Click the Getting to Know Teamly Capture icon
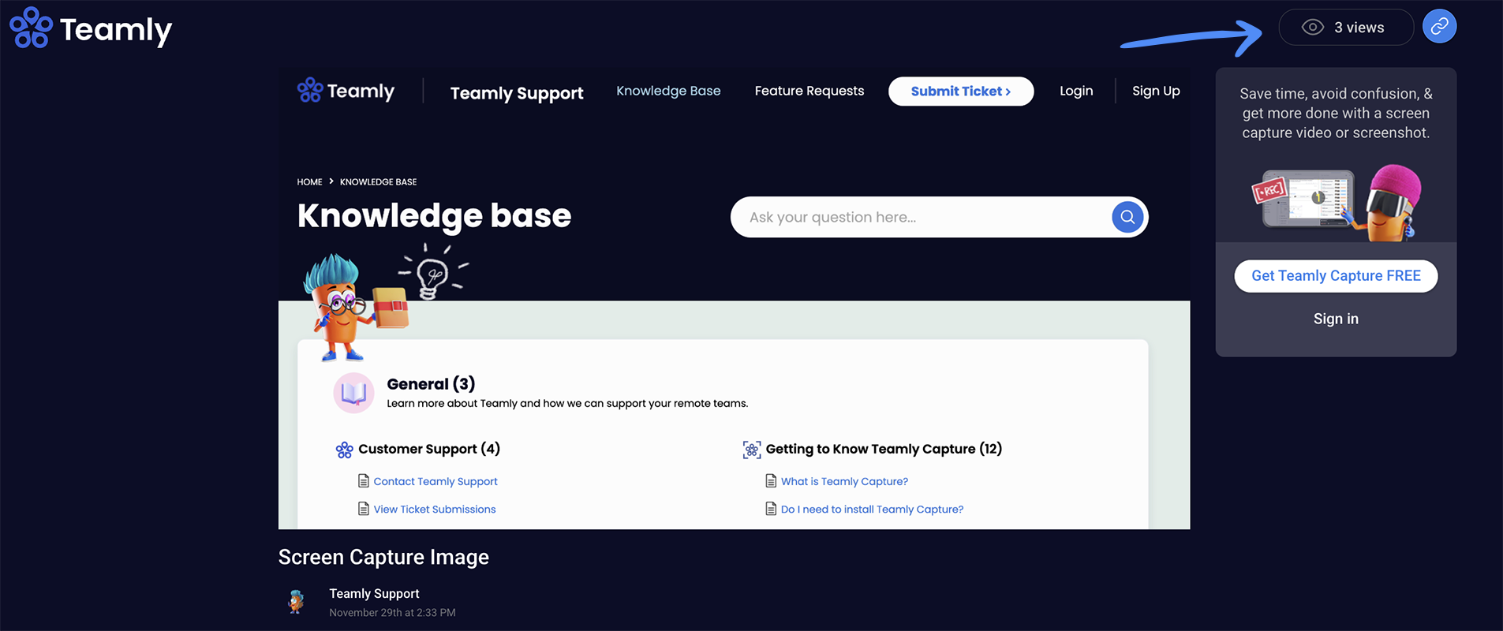The width and height of the screenshot is (1503, 631). point(752,450)
